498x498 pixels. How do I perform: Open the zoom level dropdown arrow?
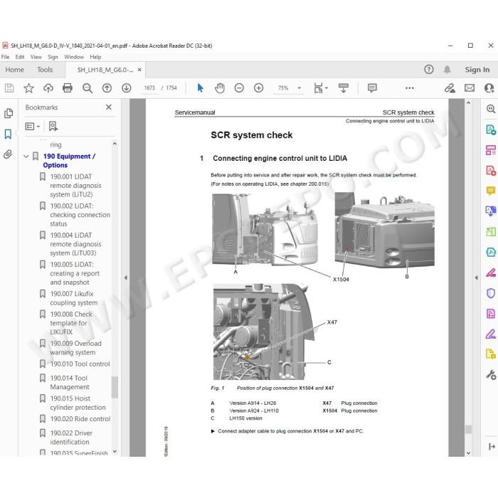tap(300, 88)
